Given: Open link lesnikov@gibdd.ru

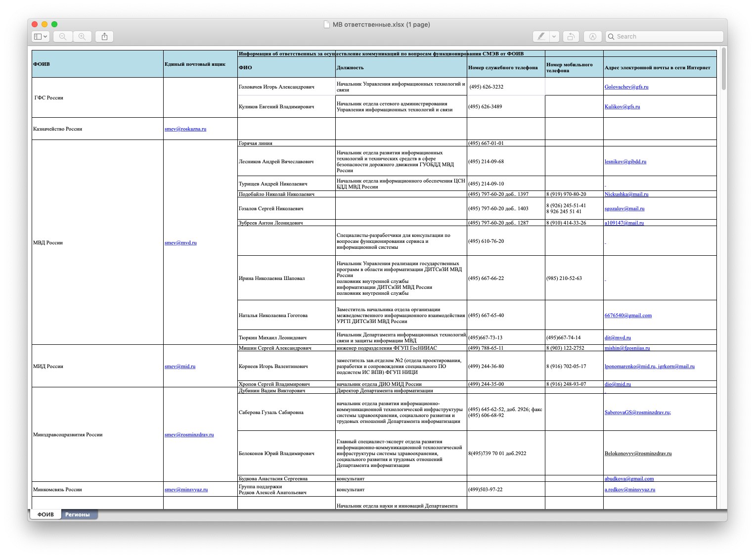Looking at the screenshot, I should (x=625, y=161).
